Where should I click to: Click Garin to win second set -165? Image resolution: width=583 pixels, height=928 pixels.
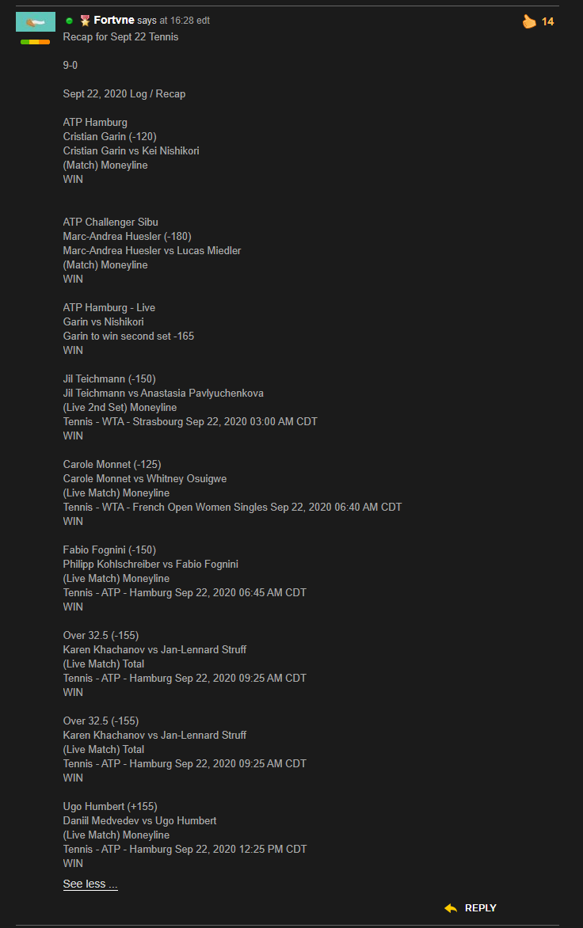(x=128, y=337)
